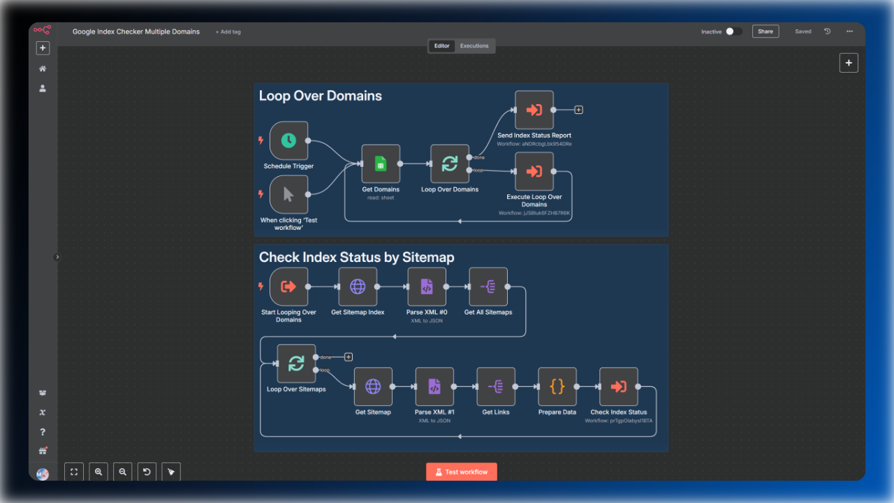Click the zoom in magnifier icon
894x503 pixels.
pyautogui.click(x=98, y=472)
